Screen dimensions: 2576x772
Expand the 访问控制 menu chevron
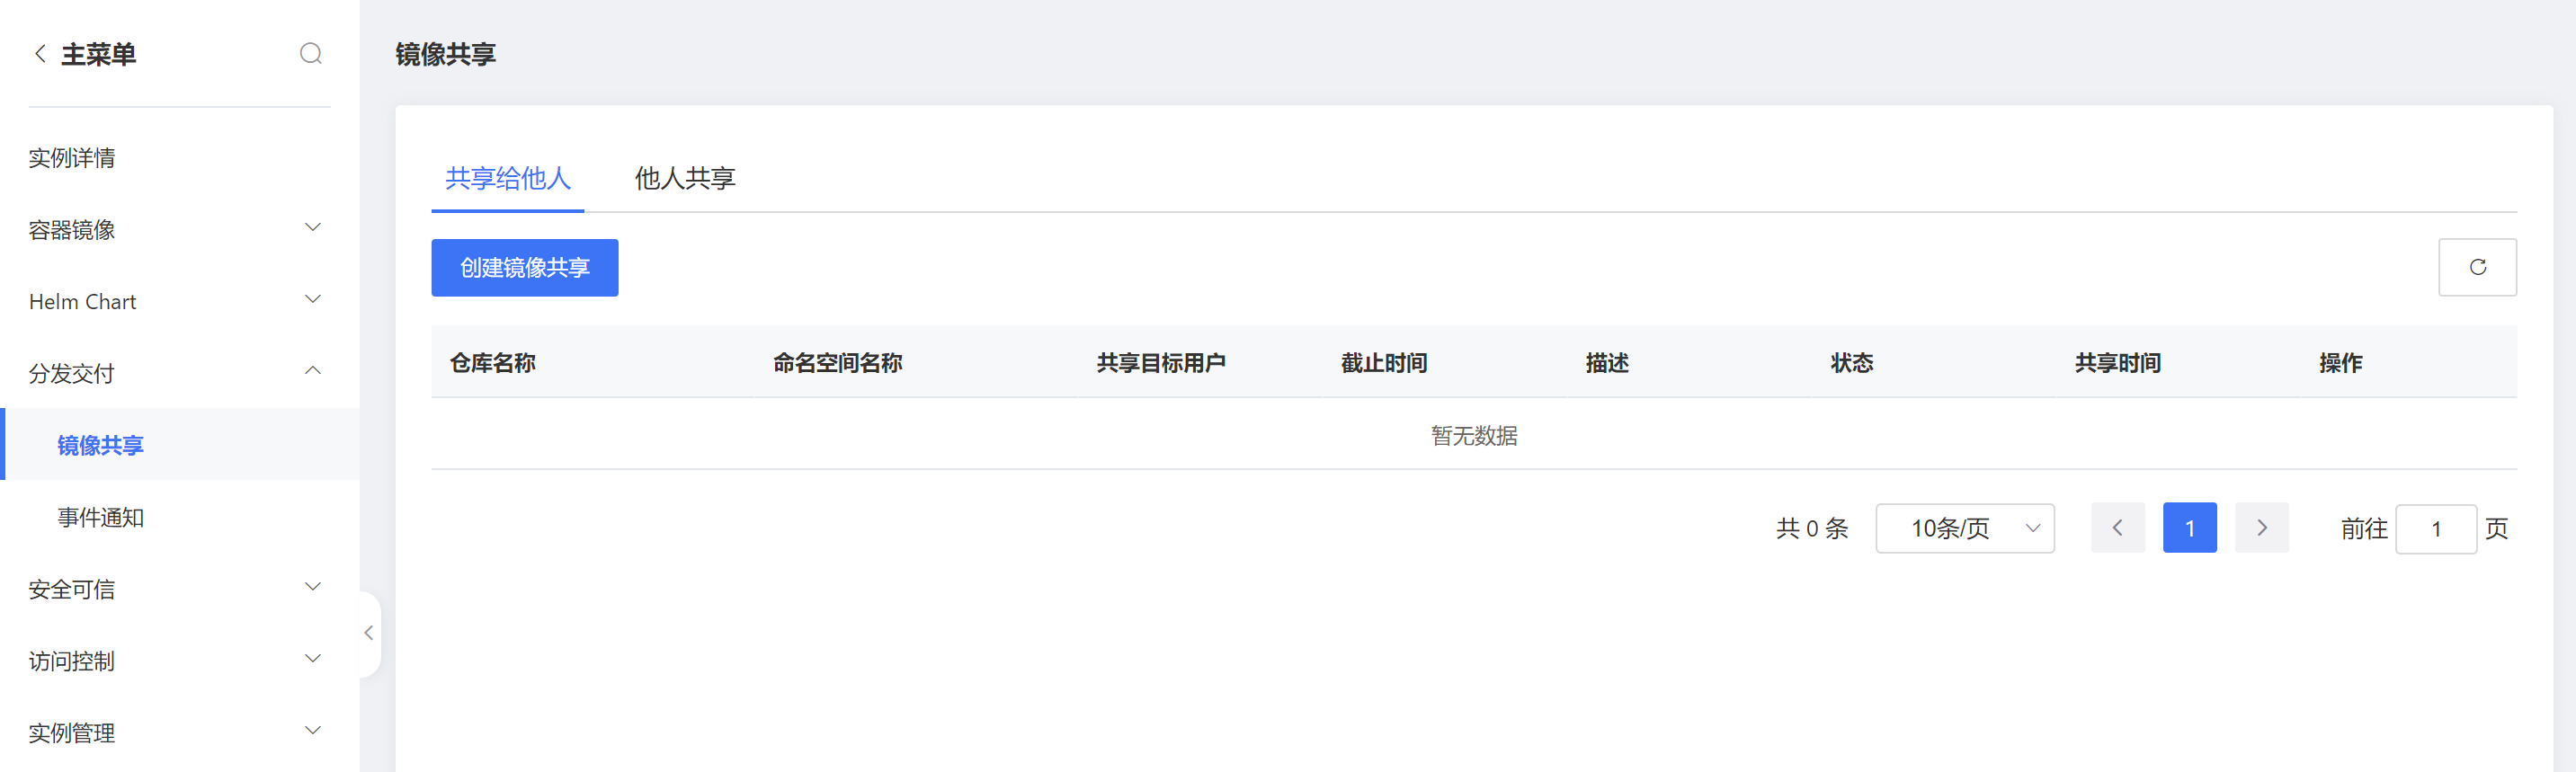313,659
